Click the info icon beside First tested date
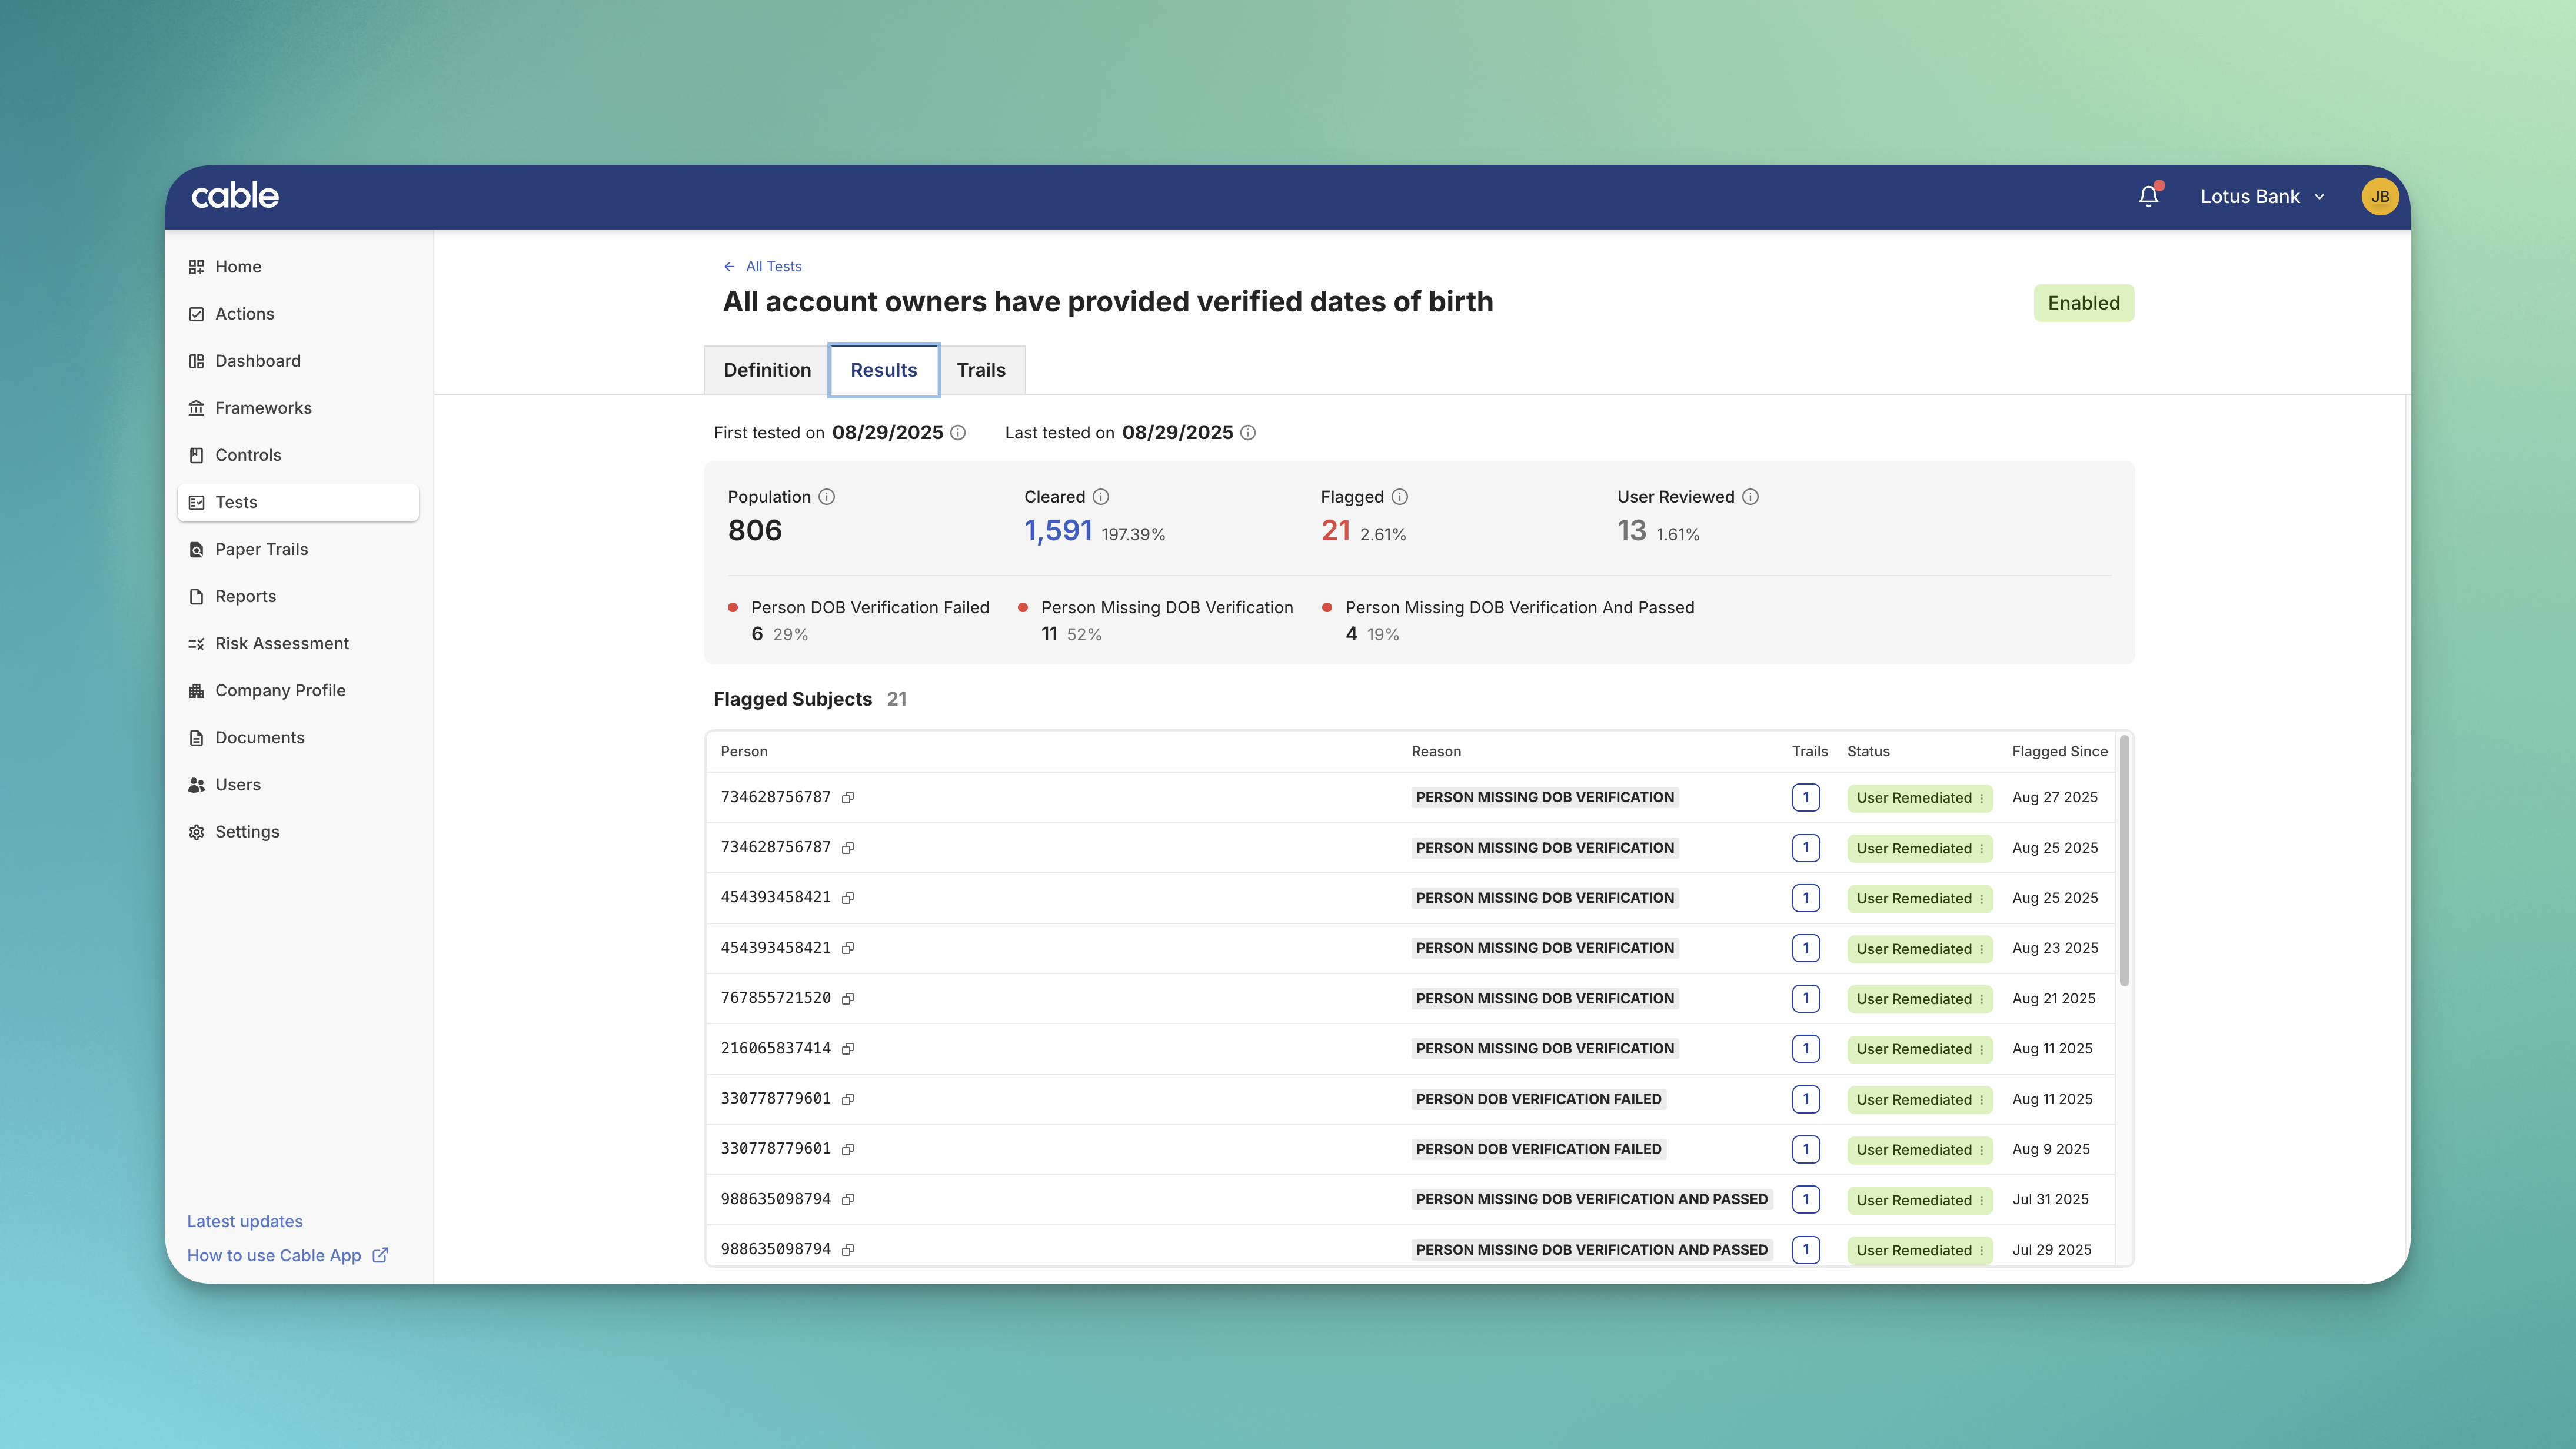The image size is (2576, 1449). (957, 433)
